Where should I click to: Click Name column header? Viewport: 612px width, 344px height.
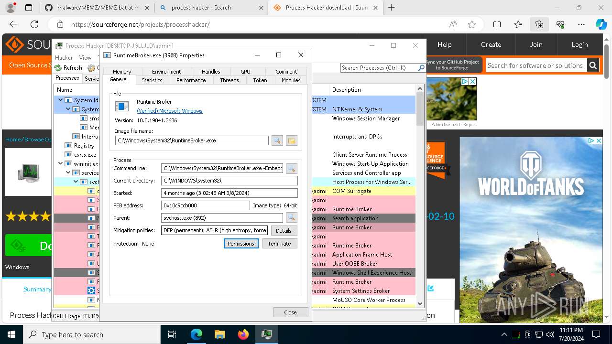[x=65, y=90]
